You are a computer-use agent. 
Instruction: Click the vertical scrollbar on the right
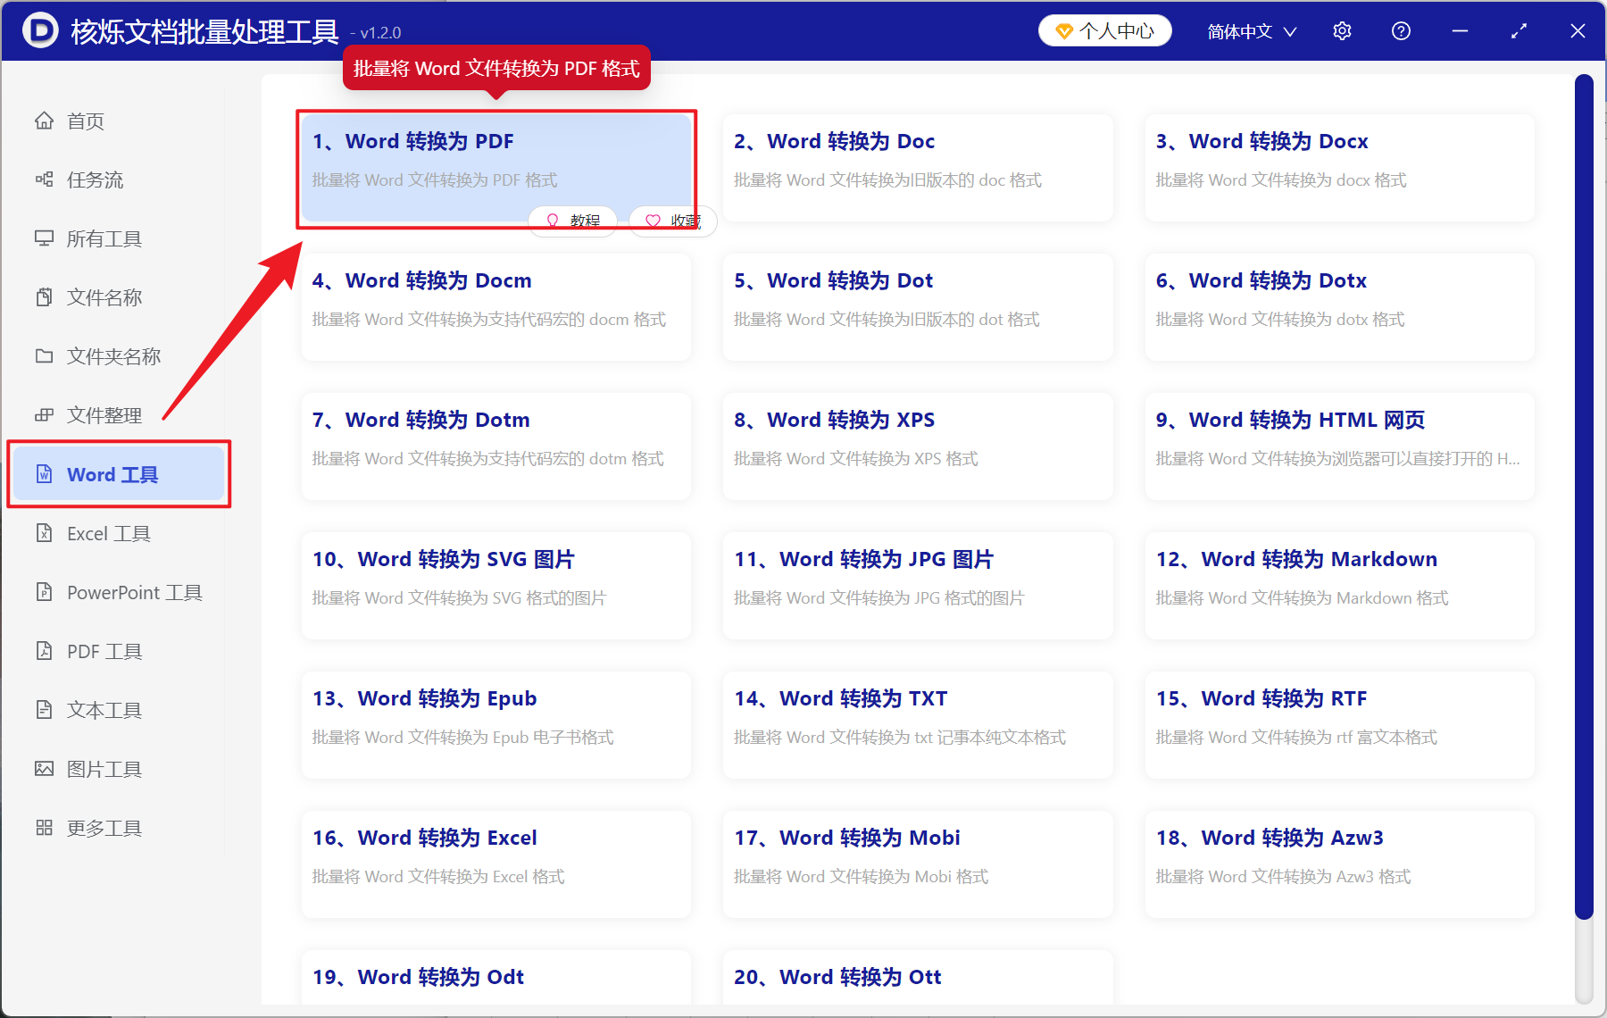coord(1584,500)
